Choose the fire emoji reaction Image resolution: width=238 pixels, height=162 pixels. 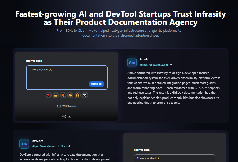tap(63, 95)
